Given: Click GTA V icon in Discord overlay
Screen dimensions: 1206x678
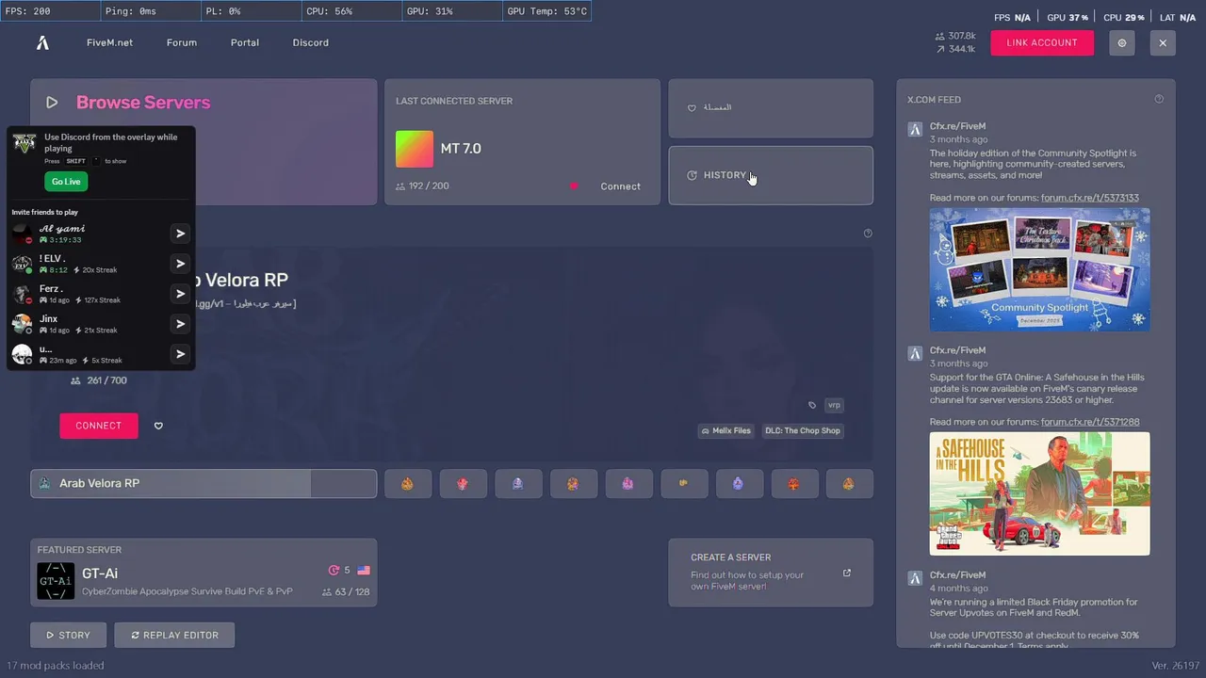Looking at the screenshot, I should pos(24,143).
